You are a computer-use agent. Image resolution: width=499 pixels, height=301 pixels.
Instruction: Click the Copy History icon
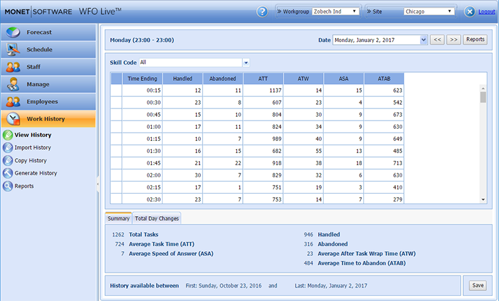pos(8,161)
